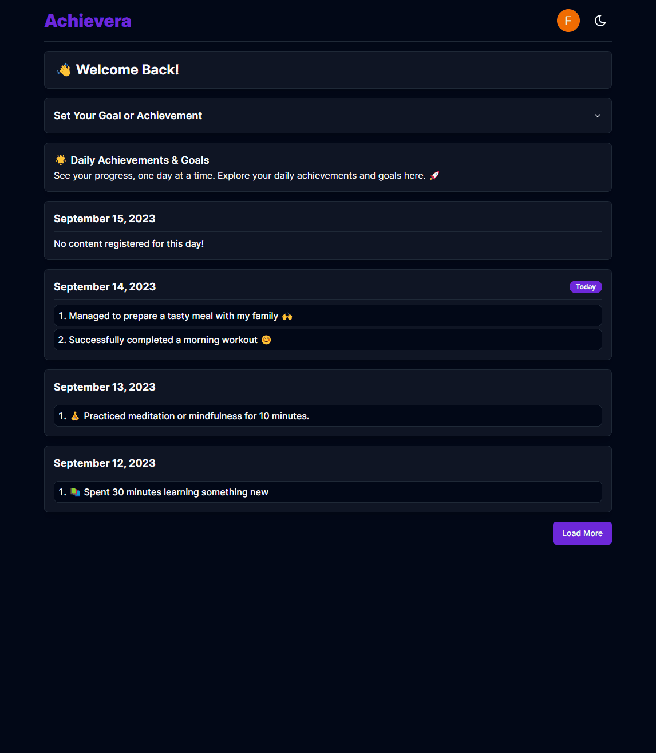
Task: Click the raised hands emoji
Action: 287,316
